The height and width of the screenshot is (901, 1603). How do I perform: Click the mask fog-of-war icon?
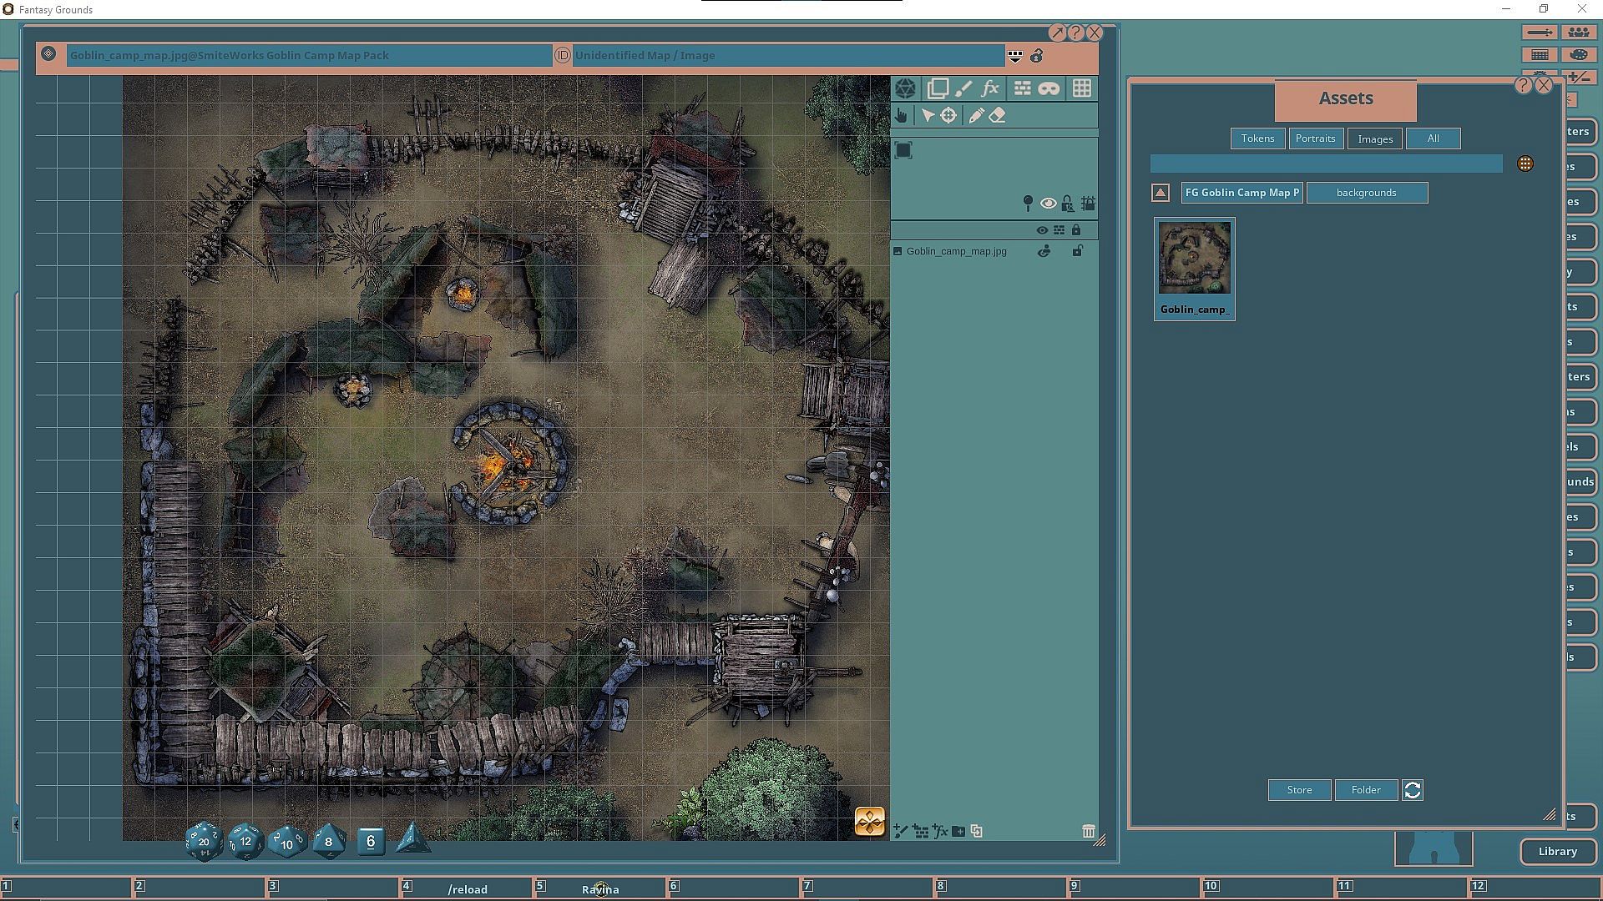[x=1049, y=88]
